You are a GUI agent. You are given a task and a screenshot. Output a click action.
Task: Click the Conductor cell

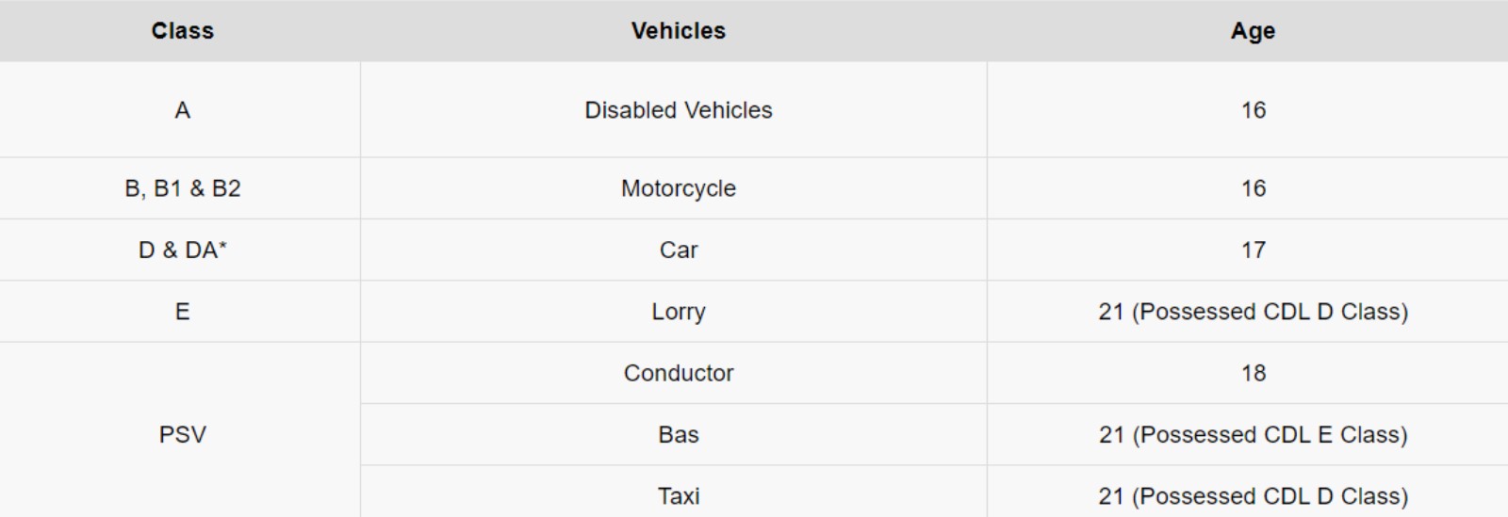pos(678,373)
